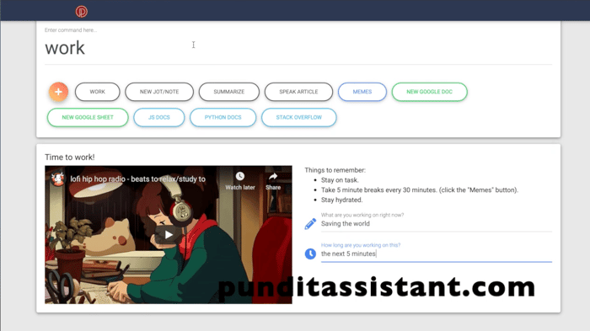Create a NEW GOOGLE SHEET
The height and width of the screenshot is (331, 590).
pyautogui.click(x=88, y=117)
